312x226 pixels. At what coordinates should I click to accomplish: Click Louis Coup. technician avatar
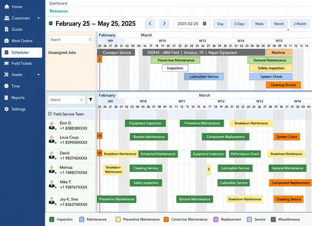tap(52, 139)
